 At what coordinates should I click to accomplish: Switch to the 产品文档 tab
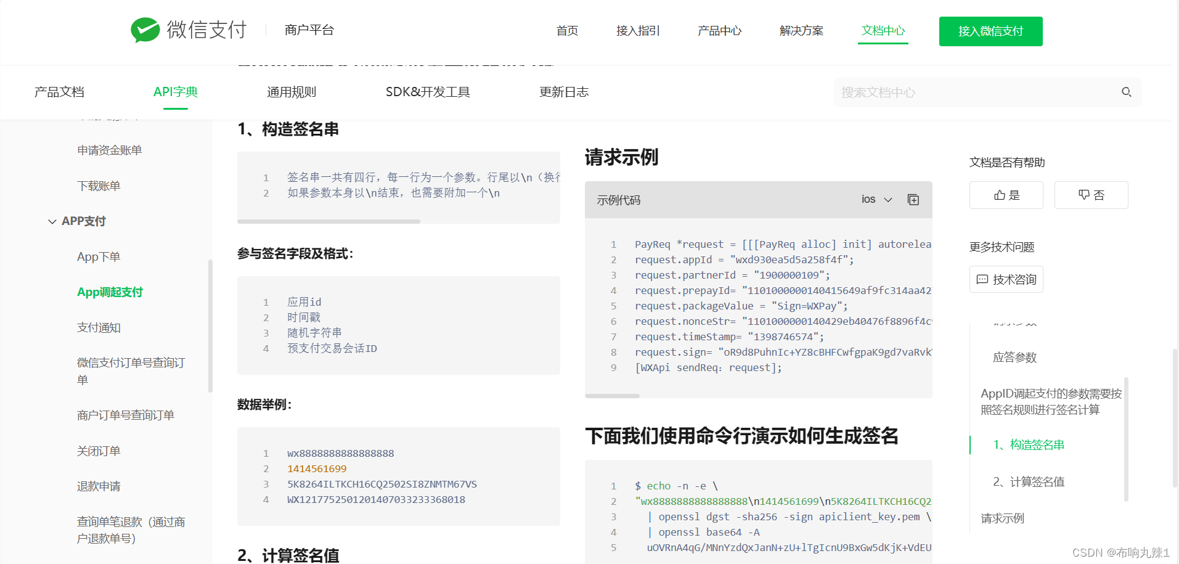[x=59, y=92]
